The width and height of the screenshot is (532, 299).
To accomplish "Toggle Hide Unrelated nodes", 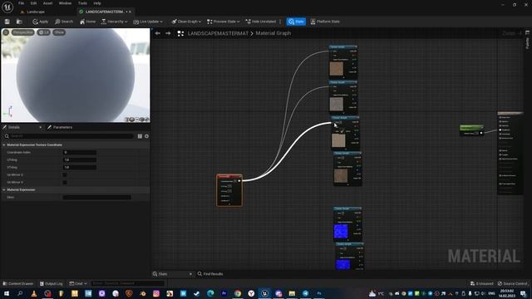I will pyautogui.click(x=260, y=22).
